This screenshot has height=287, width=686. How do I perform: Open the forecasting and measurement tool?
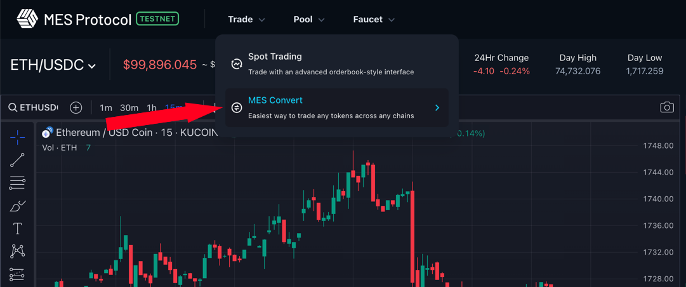tap(18, 274)
